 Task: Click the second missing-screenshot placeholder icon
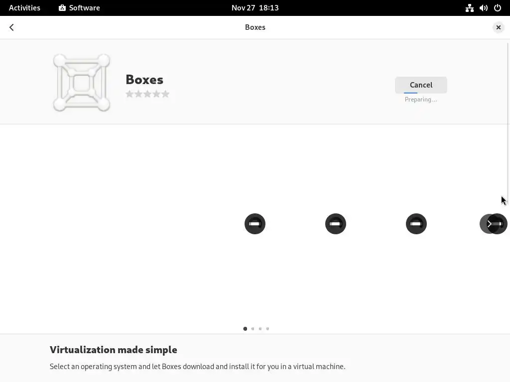click(336, 224)
